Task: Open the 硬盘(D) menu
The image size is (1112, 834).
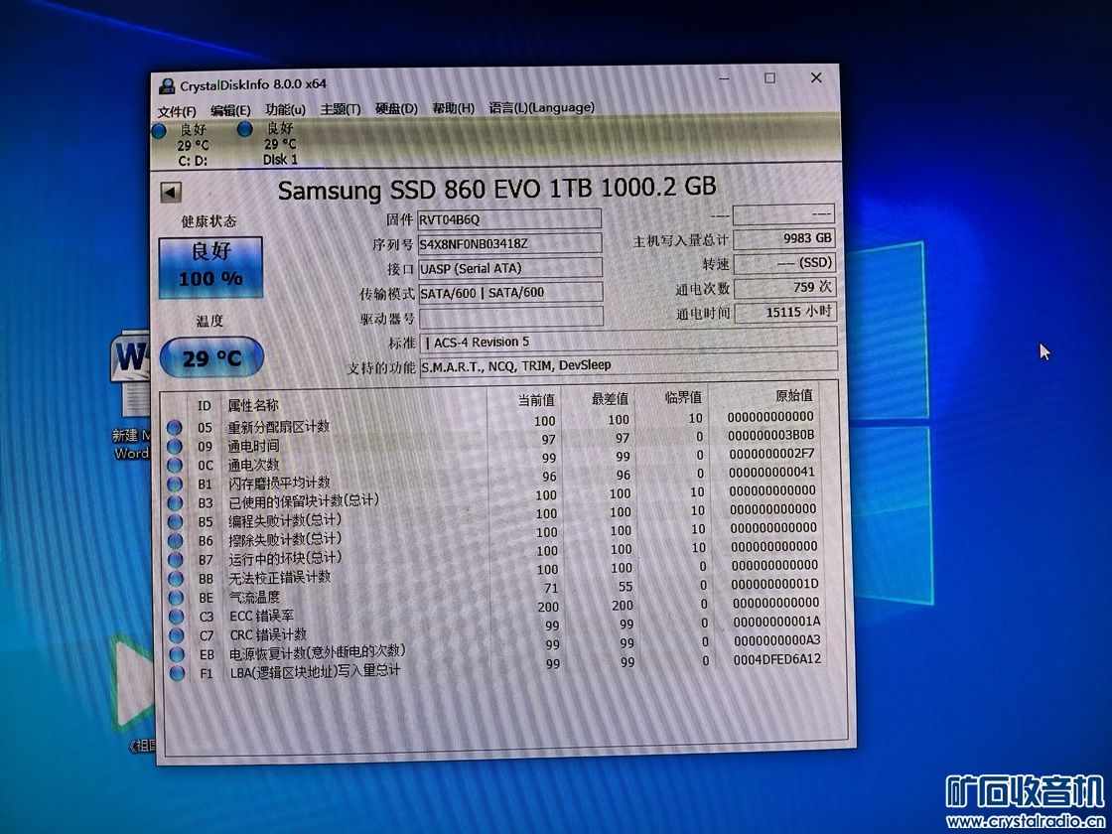Action: (x=396, y=108)
